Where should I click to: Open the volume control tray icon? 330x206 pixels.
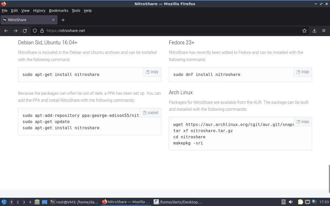[291, 202]
